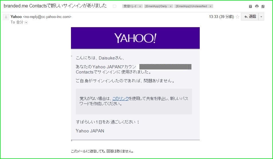Image resolution: width=273 pixels, height=159 pixels.
Task: Click the Yahoo JAPAN signature text
Action: point(90,131)
